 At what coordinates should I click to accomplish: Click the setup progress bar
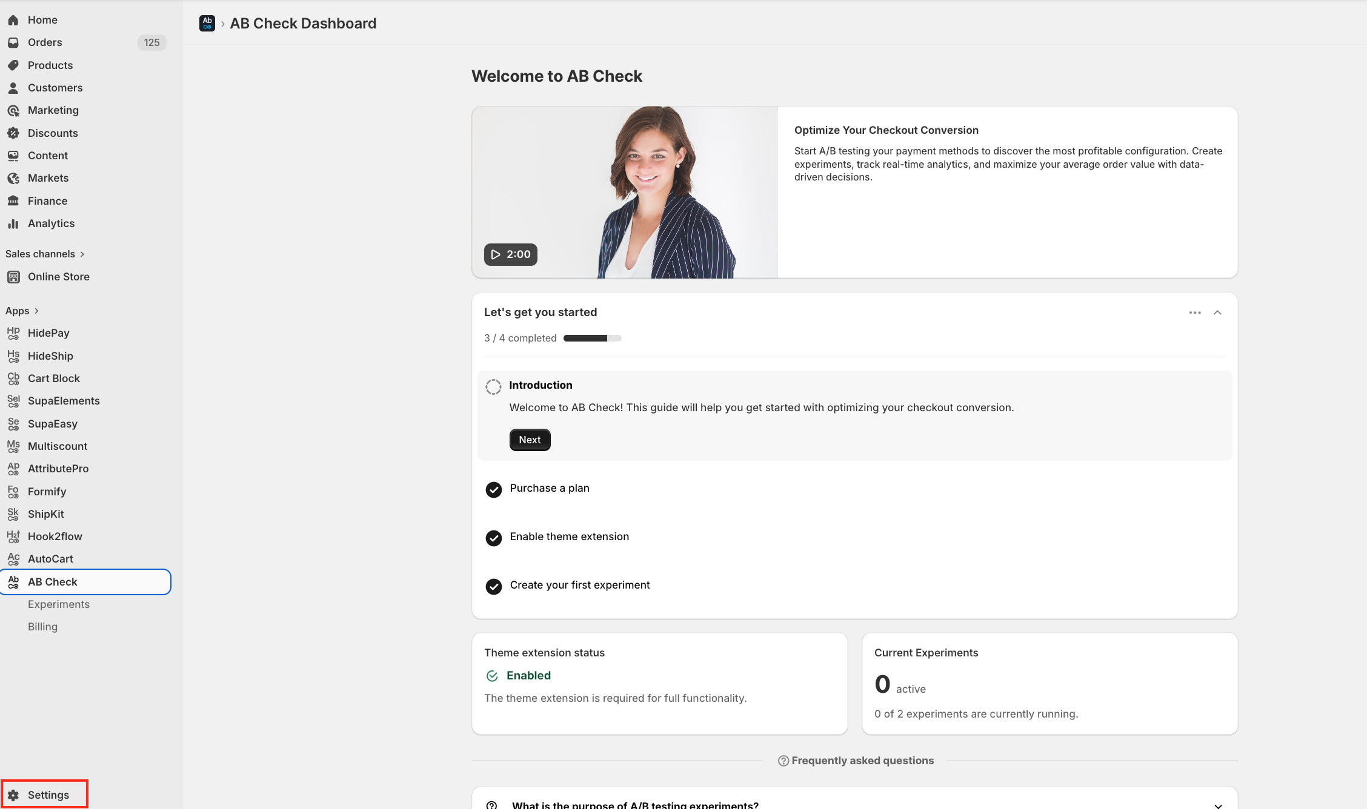[x=592, y=338]
